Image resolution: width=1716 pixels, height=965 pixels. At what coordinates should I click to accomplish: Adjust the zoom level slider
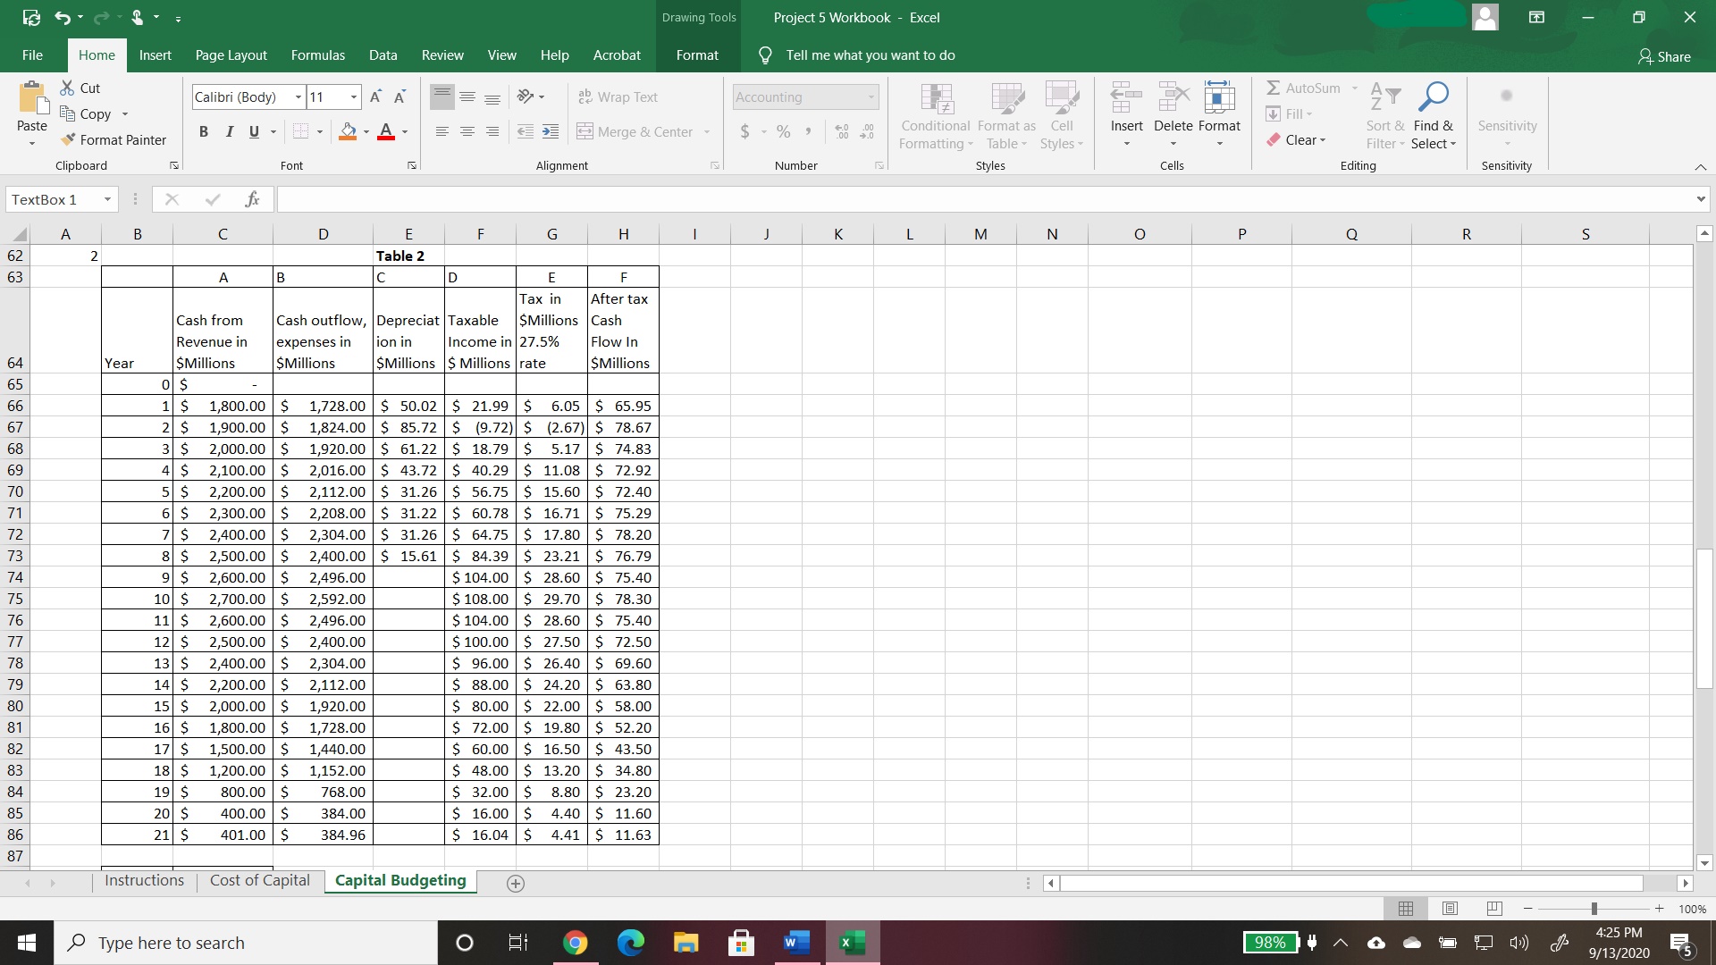pyautogui.click(x=1594, y=909)
